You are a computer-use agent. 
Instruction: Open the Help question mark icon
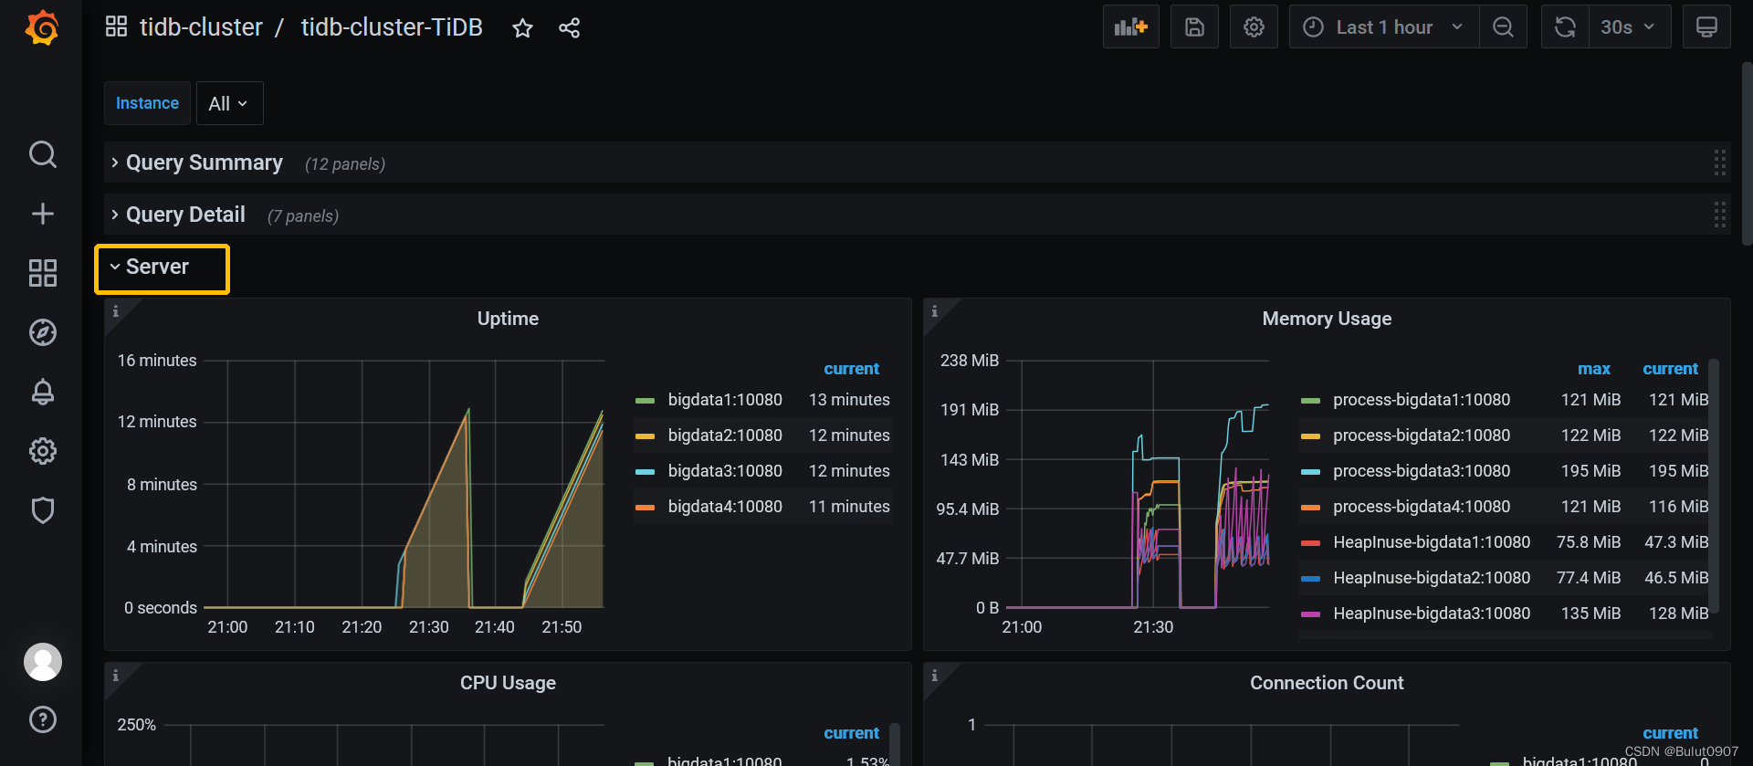(x=43, y=719)
